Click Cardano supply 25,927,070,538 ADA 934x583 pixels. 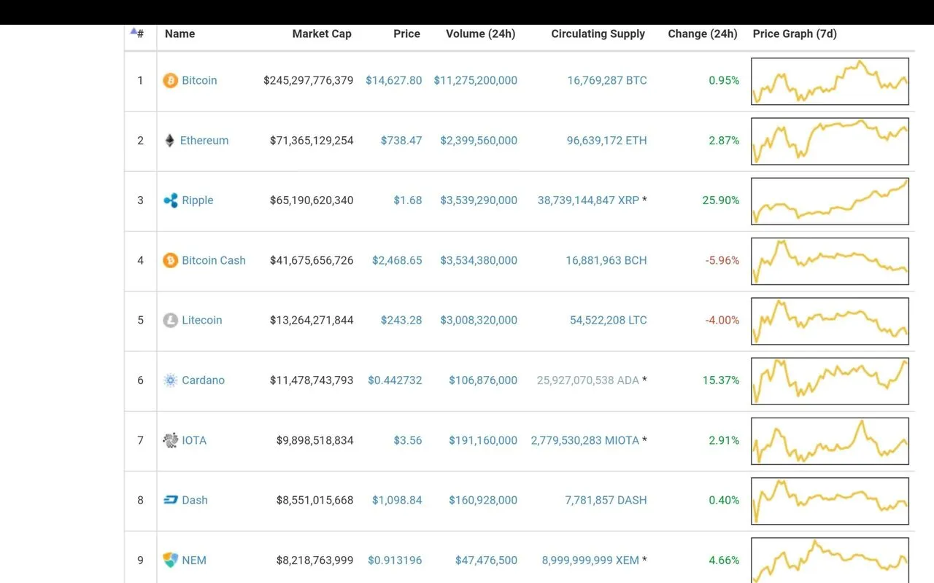587,380
